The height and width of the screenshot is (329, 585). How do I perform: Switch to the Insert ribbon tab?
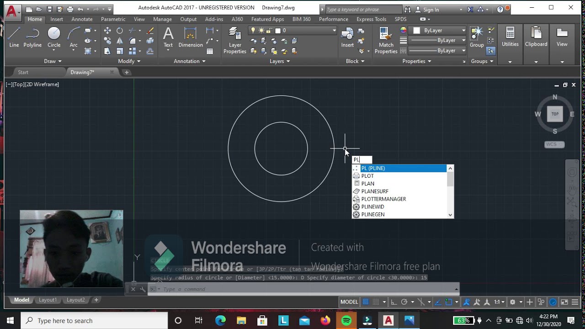pyautogui.click(x=57, y=19)
